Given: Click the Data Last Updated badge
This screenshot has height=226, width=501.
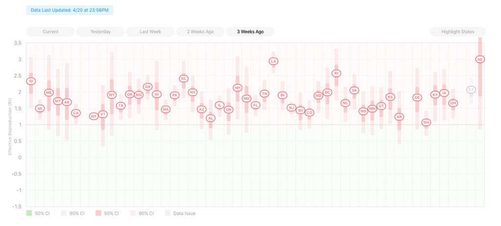Looking at the screenshot, I should [x=69, y=10].
